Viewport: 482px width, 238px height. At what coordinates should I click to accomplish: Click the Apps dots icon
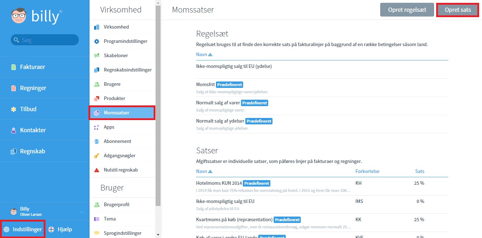click(96, 127)
